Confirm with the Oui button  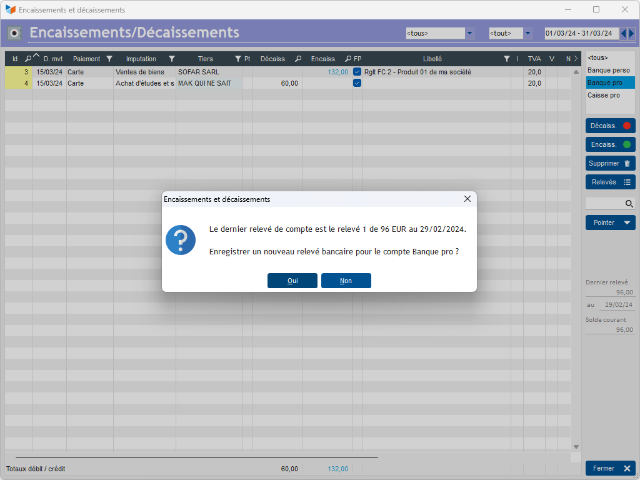[292, 281]
